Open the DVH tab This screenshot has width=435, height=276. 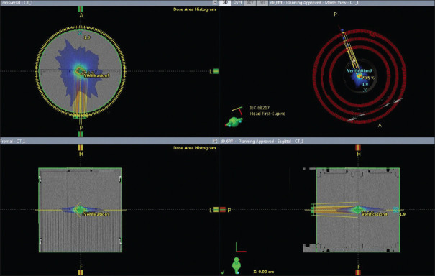(237, 2)
